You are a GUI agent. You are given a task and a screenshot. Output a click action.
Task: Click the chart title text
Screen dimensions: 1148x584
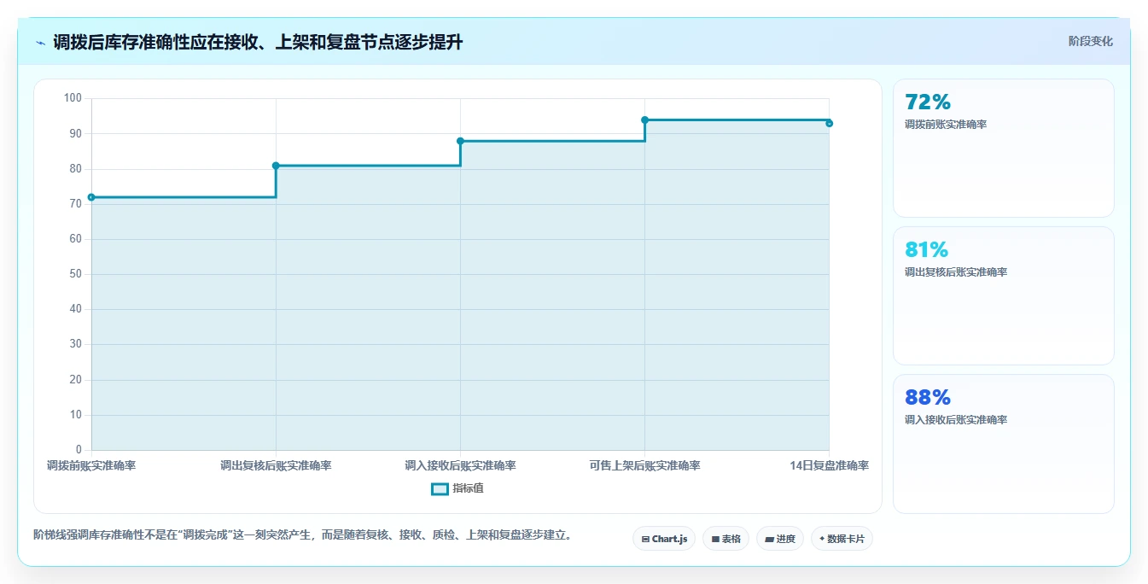point(258,42)
